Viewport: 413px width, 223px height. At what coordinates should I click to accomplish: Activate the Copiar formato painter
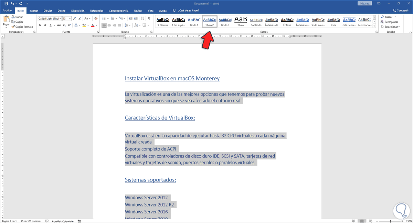pyautogui.click(x=22, y=26)
